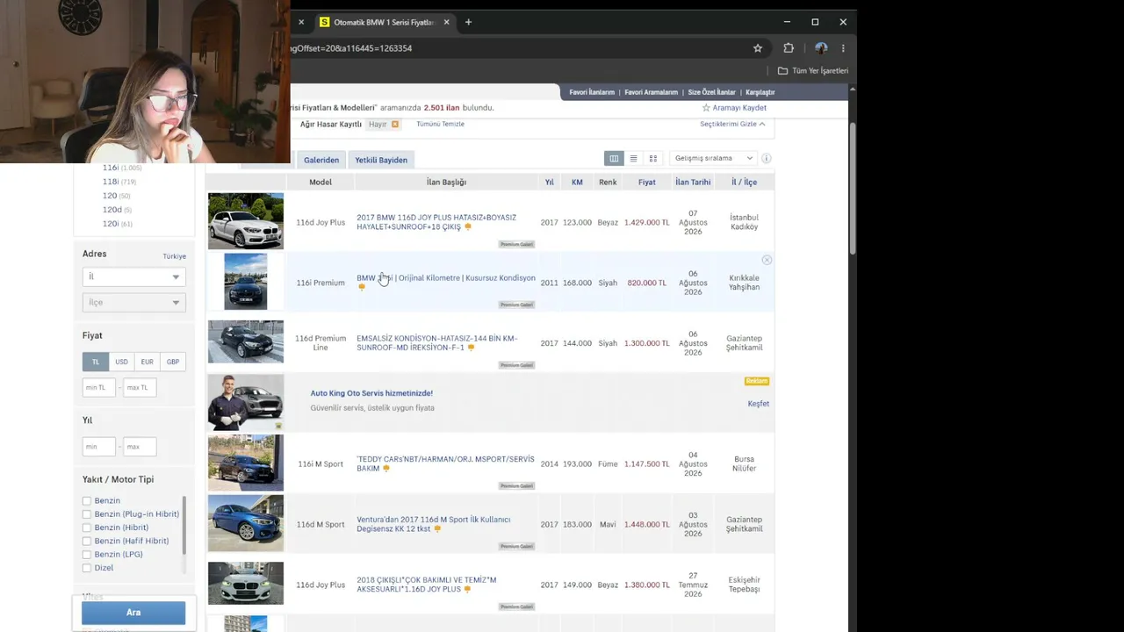Viewport: 1124px width, 632px height.
Task: Tick the Benzin fuel checkbox
Action: [87, 501]
